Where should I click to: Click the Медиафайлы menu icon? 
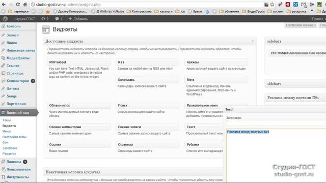tap(3, 58)
